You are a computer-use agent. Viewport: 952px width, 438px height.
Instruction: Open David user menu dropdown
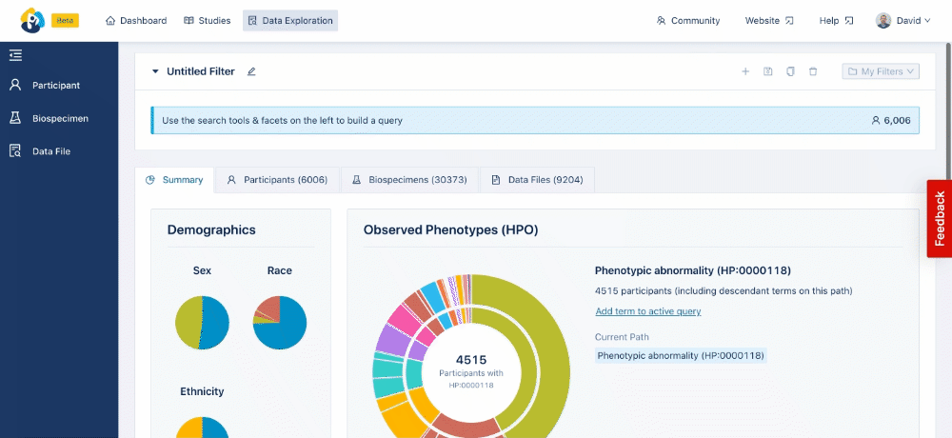click(x=902, y=21)
